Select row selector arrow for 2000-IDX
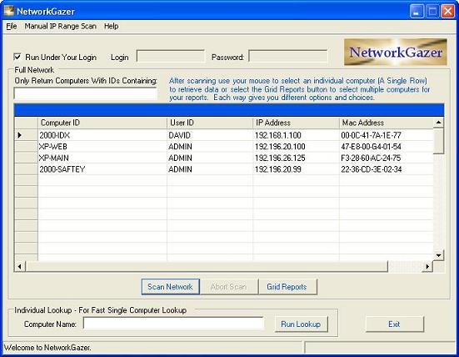Screen dimensions: 459x357 coord(26,135)
